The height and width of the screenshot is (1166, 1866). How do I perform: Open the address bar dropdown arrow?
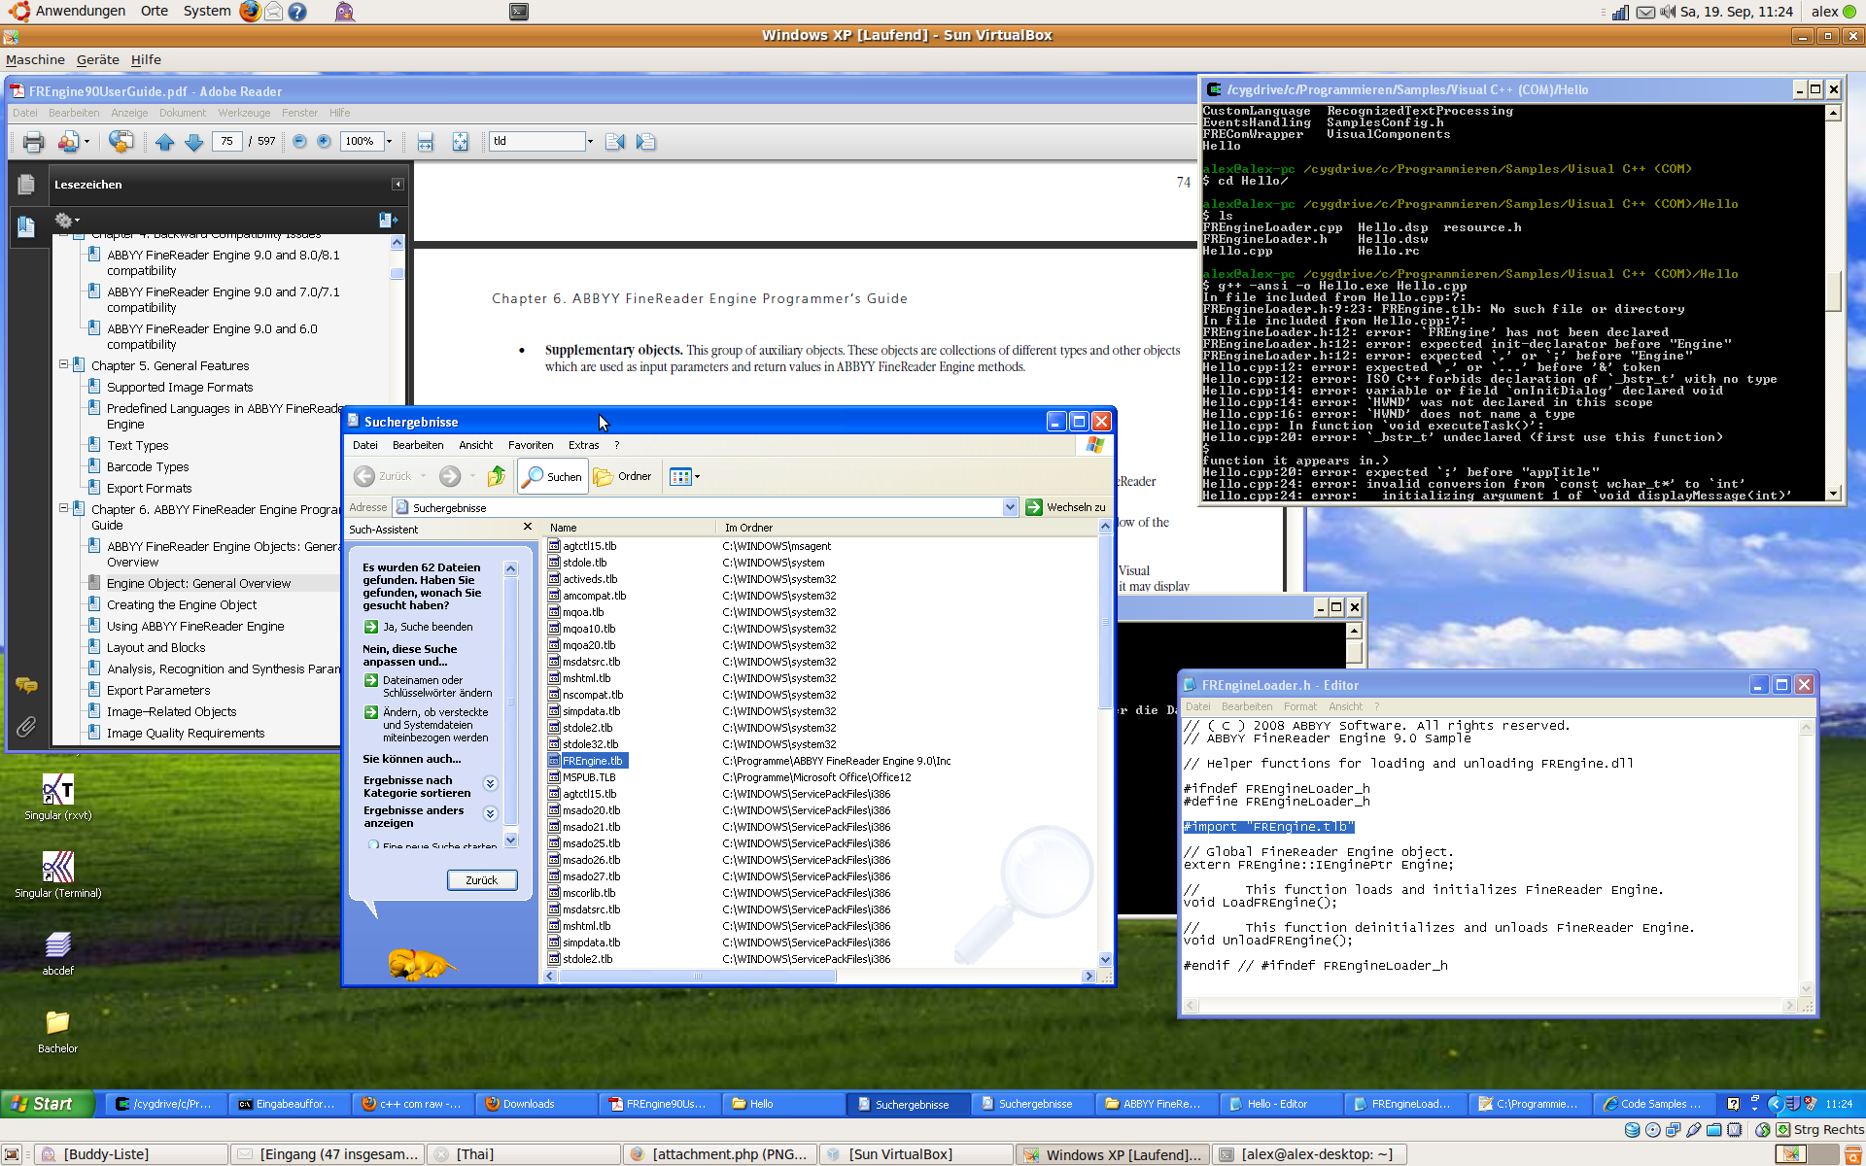click(1010, 507)
